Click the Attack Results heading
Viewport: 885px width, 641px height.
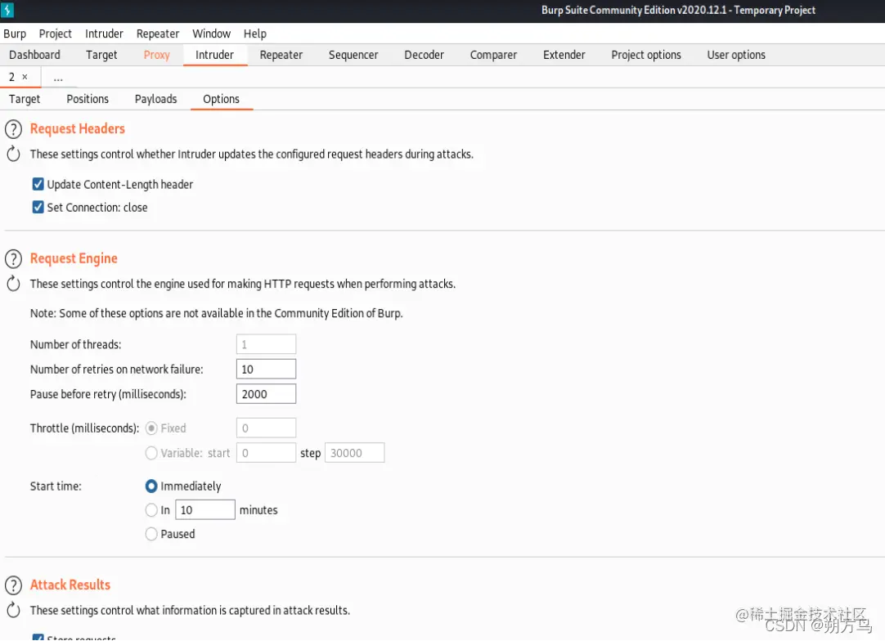point(70,585)
